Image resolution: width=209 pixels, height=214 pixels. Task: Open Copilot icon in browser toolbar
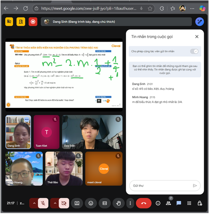click(x=203, y=9)
